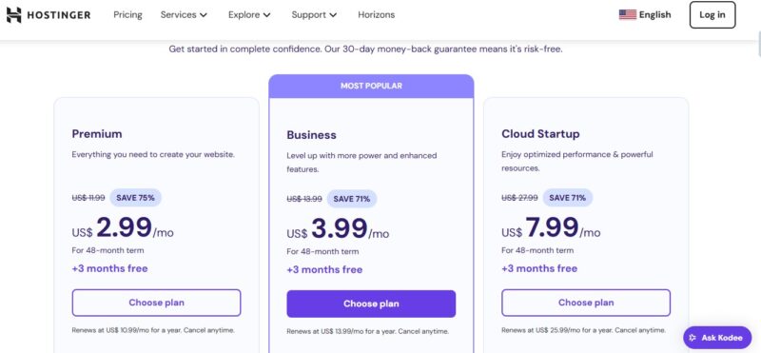The height and width of the screenshot is (353, 761).
Task: Open the Horizons menu item
Action: coord(376,14)
